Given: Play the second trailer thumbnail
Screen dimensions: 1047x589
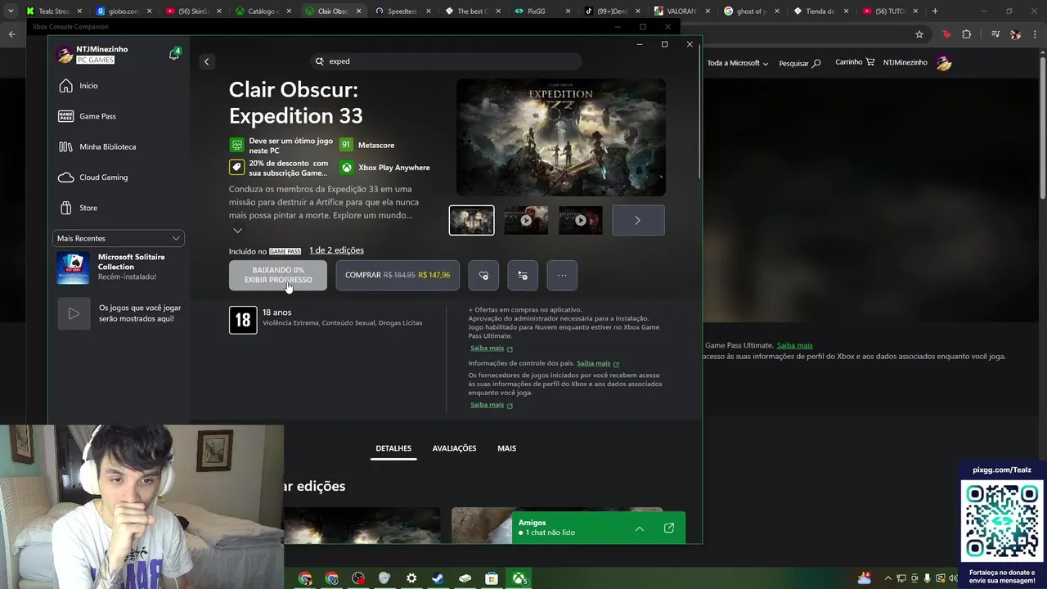Looking at the screenshot, I should 526,220.
